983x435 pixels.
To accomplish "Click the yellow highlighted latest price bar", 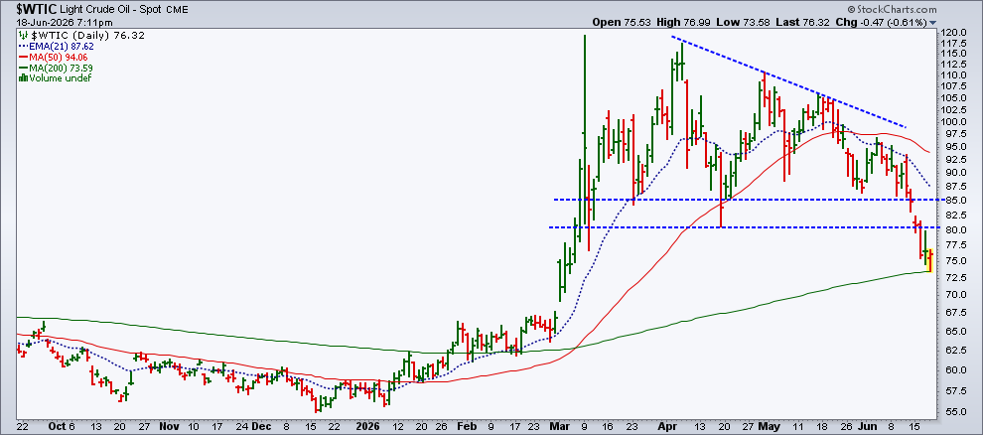I will tap(929, 260).
